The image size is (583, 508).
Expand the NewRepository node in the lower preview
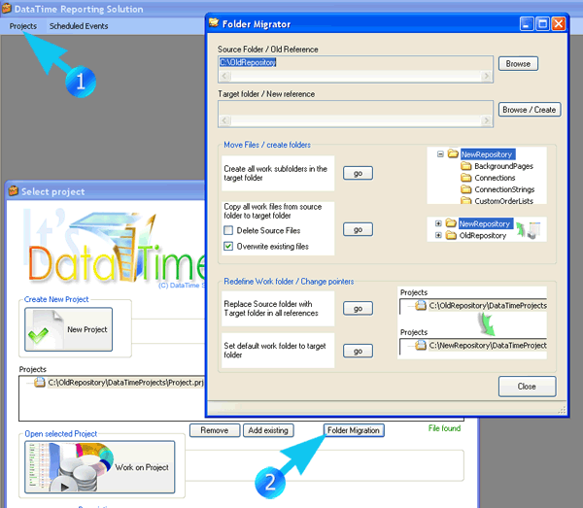[x=438, y=223]
